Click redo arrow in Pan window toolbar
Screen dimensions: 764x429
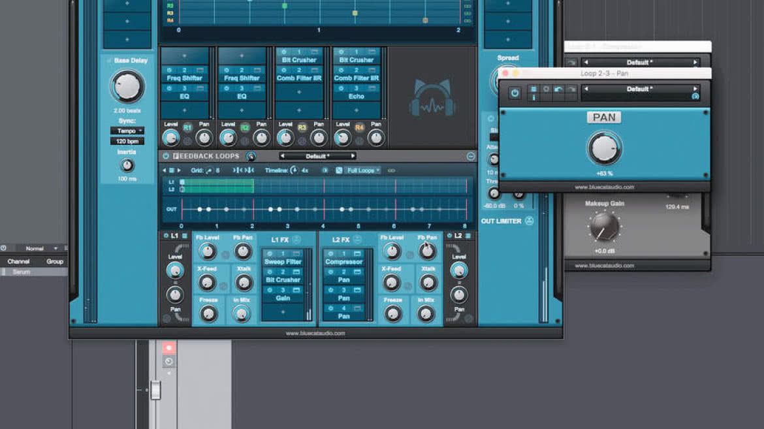pyautogui.click(x=571, y=89)
